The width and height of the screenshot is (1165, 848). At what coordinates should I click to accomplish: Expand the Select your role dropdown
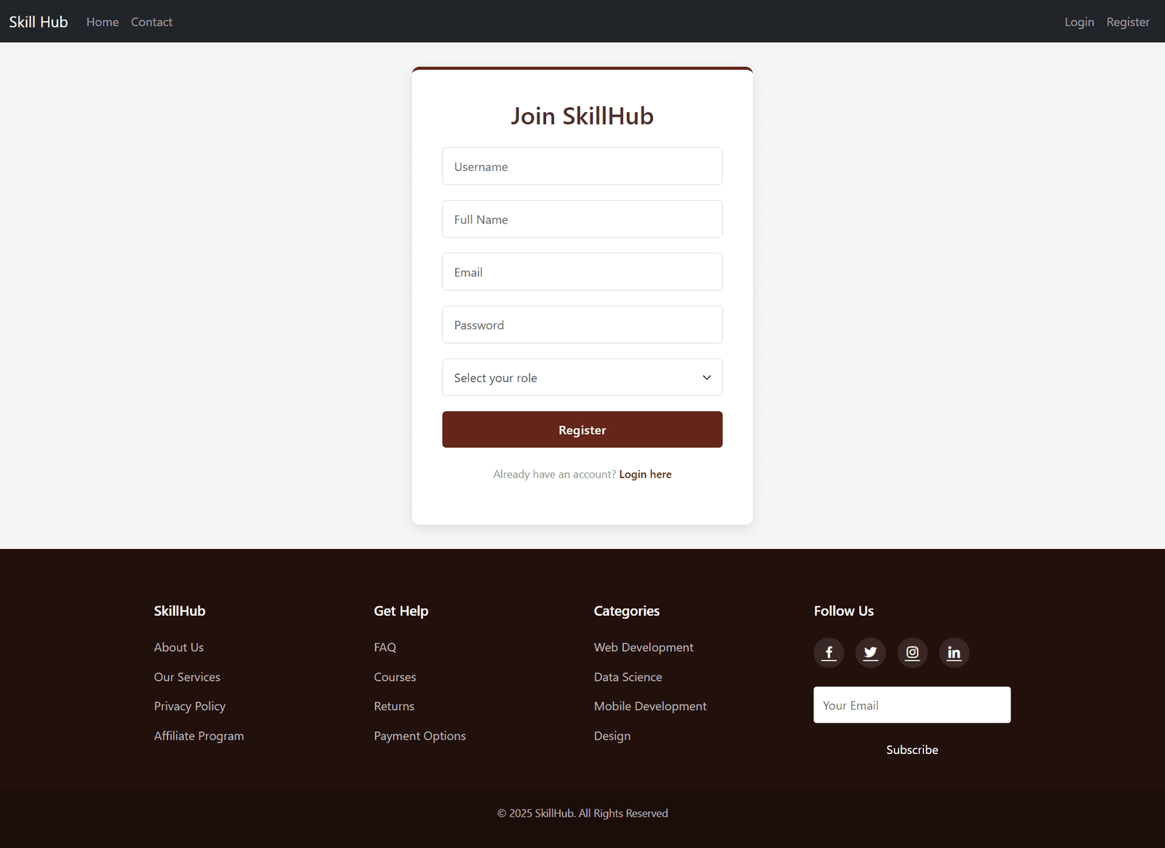(x=582, y=377)
